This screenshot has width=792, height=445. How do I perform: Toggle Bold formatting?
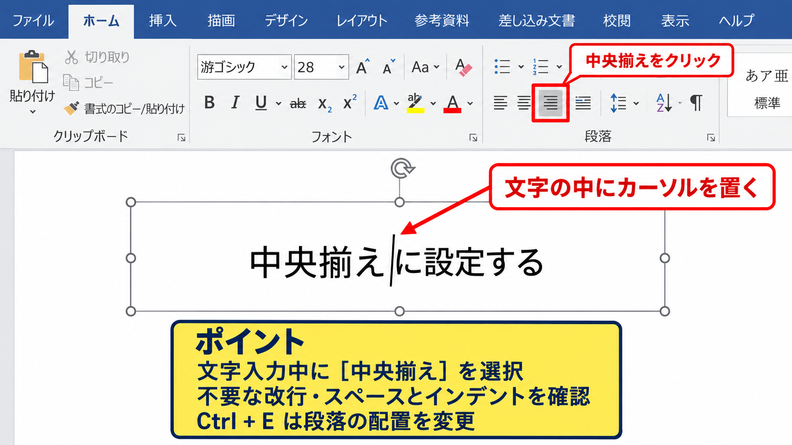click(x=209, y=103)
